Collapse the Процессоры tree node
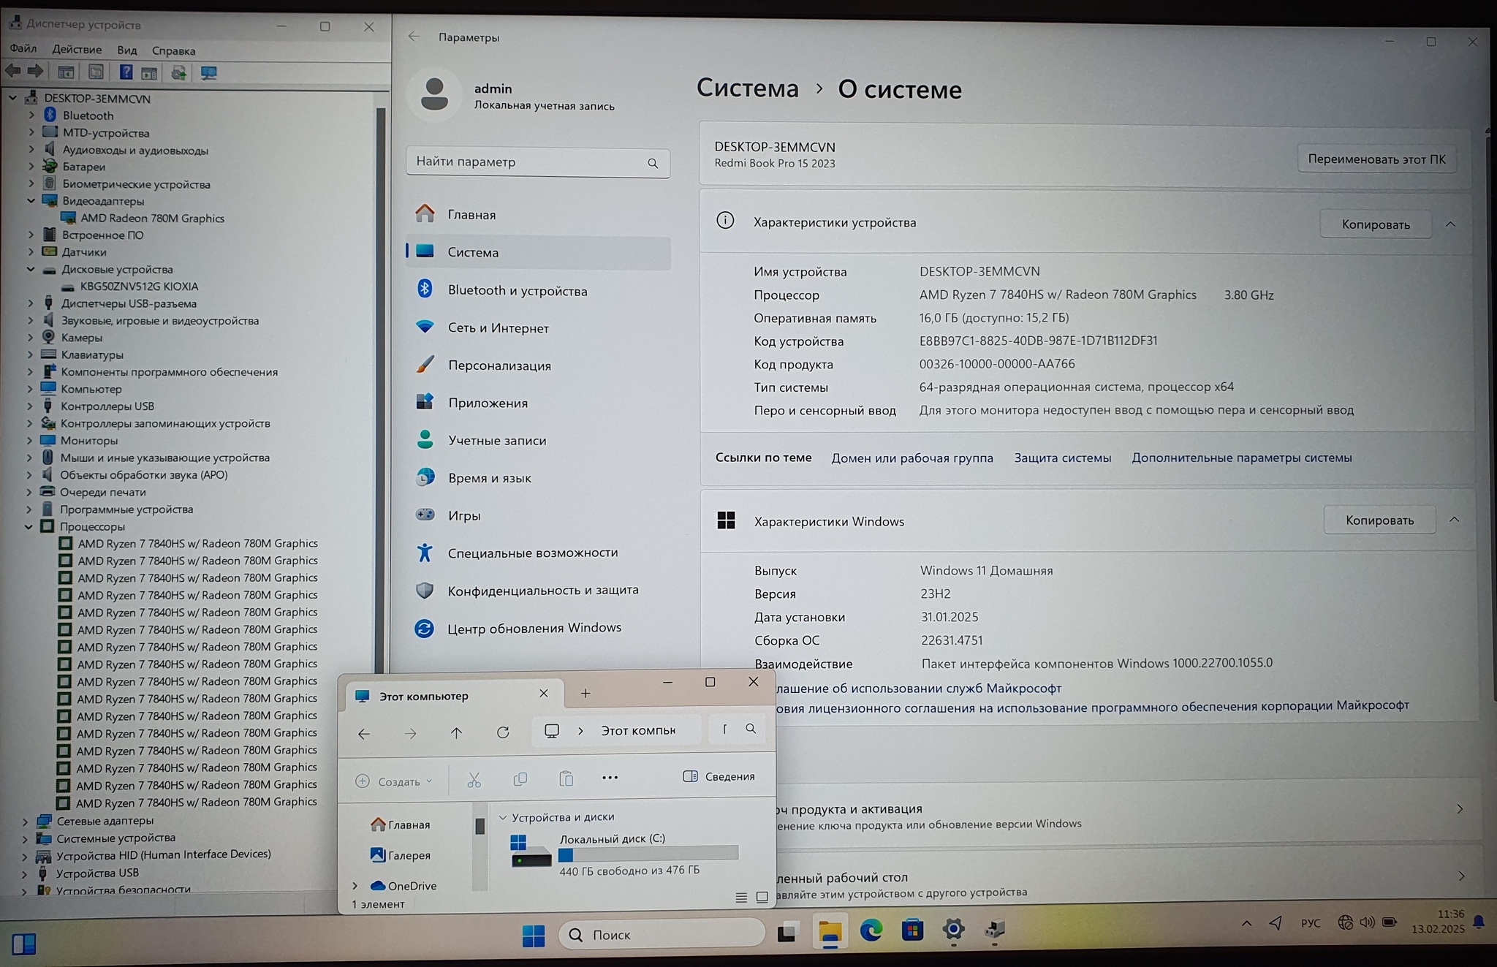The image size is (1497, 967). click(29, 526)
